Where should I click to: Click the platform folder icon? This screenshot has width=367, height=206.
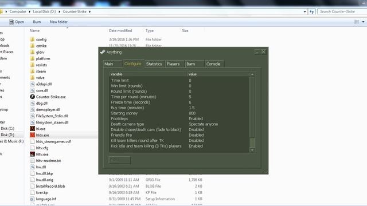[32, 58]
